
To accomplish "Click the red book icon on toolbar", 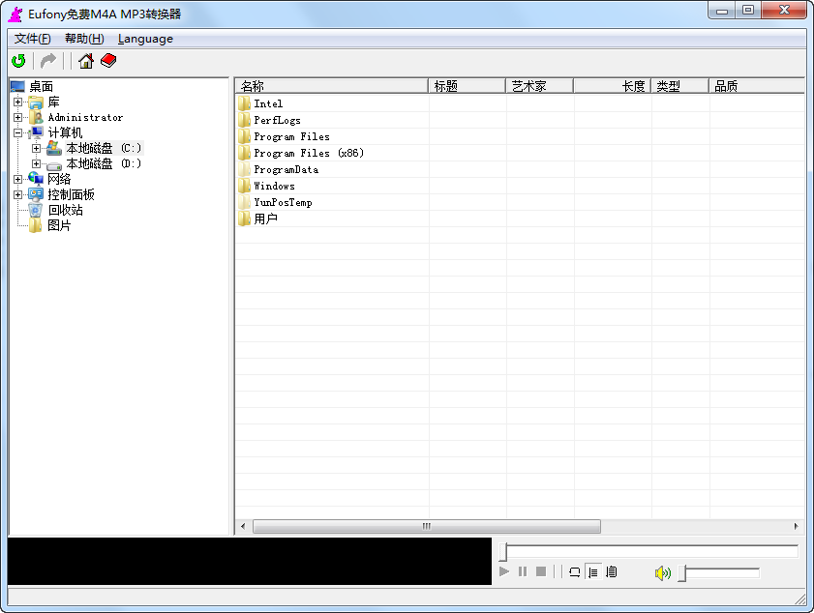I will [108, 60].
